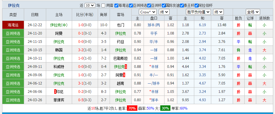Click the 50% 赢率 value
The image size is (275, 114).
tap(150, 108)
